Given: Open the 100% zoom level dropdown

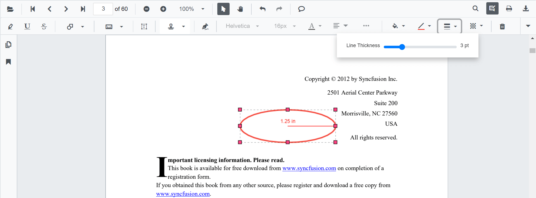Looking at the screenshot, I should [x=203, y=9].
